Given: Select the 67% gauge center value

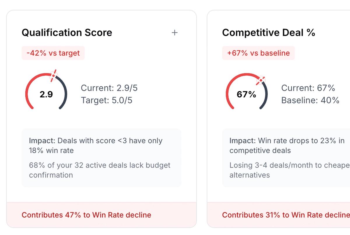Looking at the screenshot, I should point(246,95).
